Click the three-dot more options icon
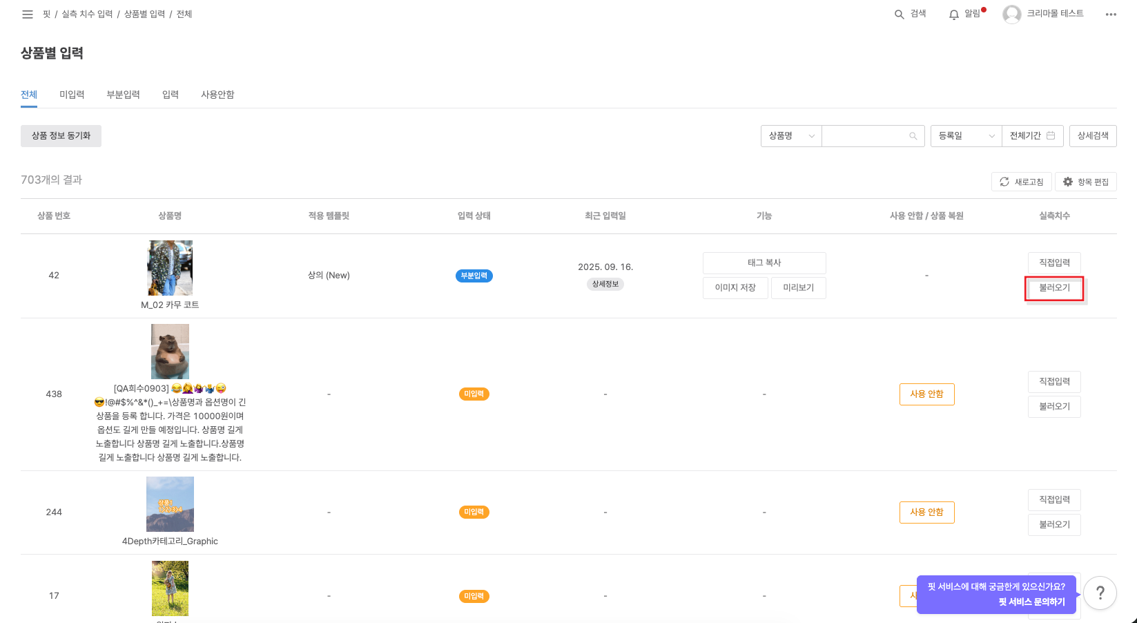This screenshot has height=623, width=1137. pos(1110,14)
